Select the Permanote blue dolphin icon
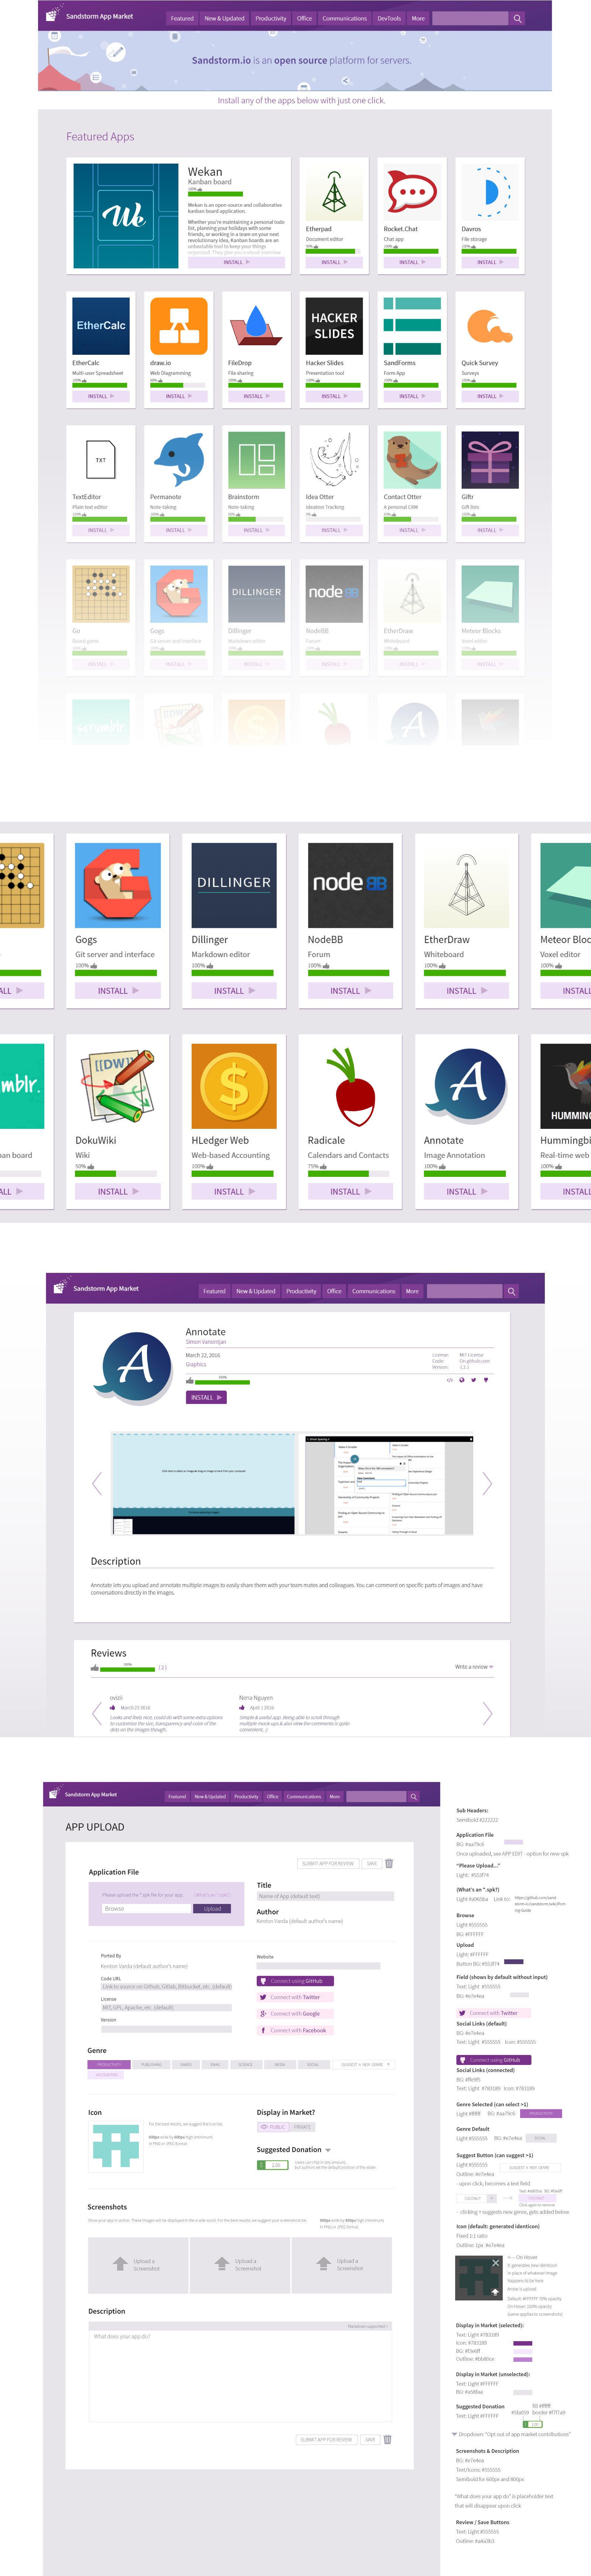This screenshot has width=591, height=2576. (179, 460)
